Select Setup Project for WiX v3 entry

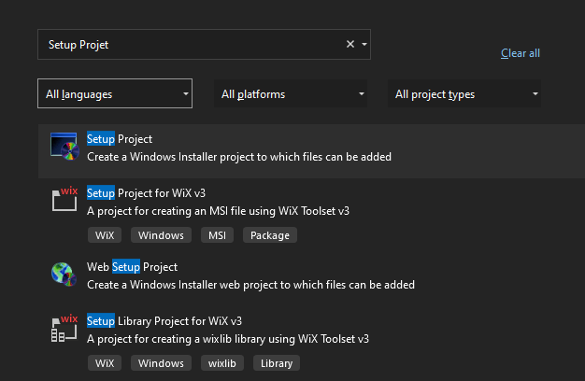[146, 193]
